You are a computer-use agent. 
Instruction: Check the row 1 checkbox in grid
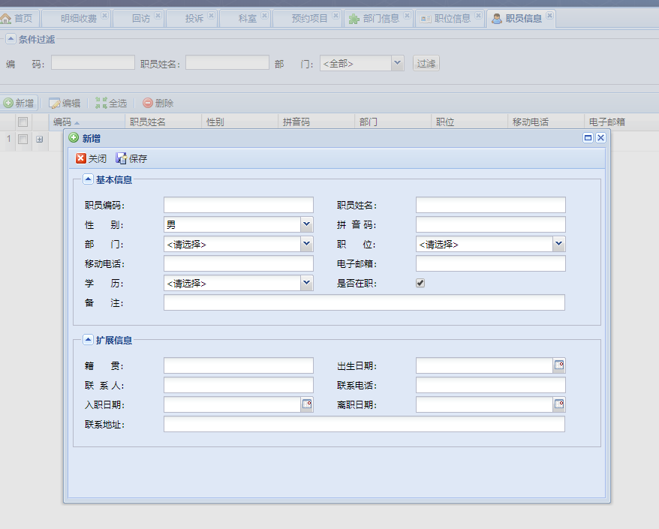[x=23, y=139]
